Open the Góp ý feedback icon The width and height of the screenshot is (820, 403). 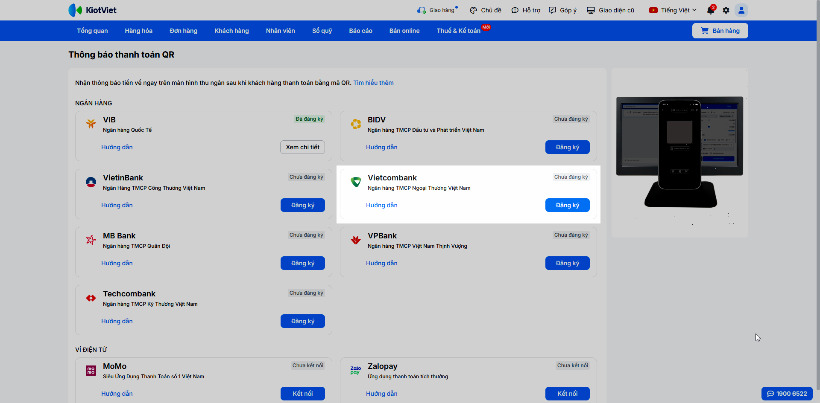coord(553,10)
